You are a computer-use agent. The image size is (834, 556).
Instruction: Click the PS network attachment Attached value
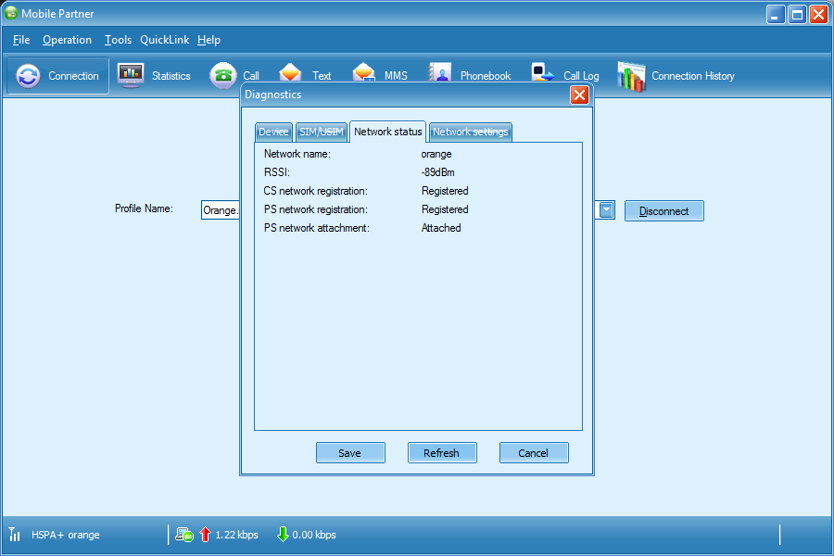(441, 228)
